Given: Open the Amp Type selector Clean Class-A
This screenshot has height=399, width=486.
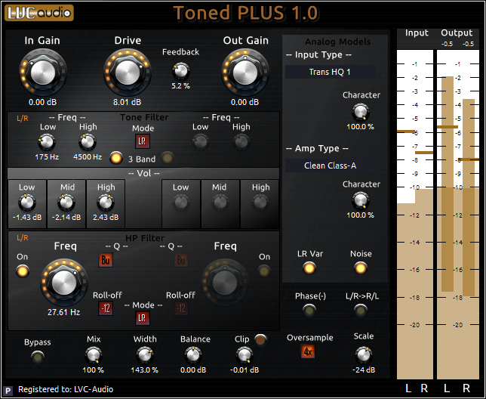Looking at the screenshot, I should pyautogui.click(x=331, y=165).
